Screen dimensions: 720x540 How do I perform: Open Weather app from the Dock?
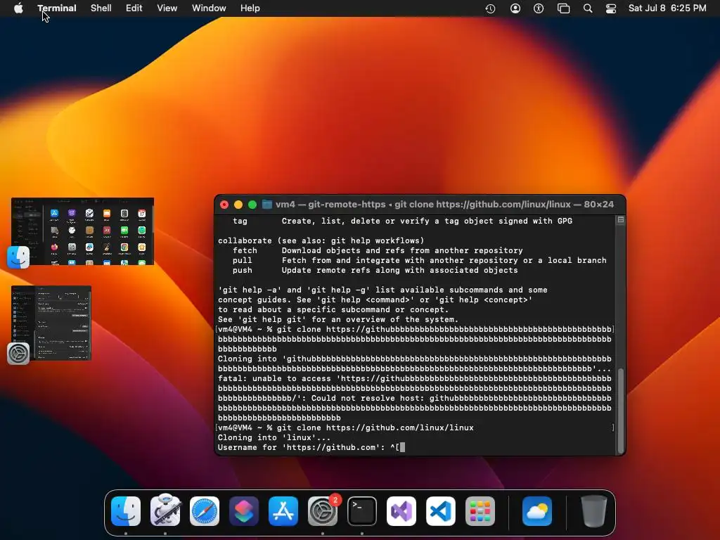tap(537, 511)
